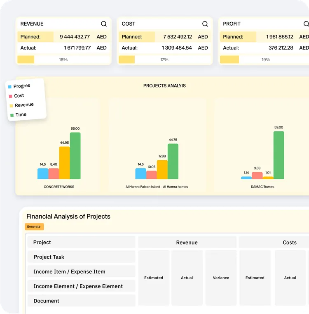
Task: Click the 8.40 red bar in CONCRETE WORKS
Action: (x=54, y=174)
